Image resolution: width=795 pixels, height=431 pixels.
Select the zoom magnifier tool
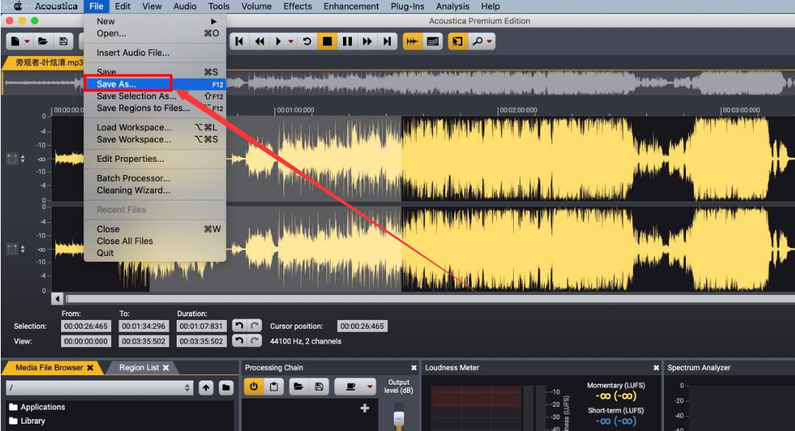[477, 41]
